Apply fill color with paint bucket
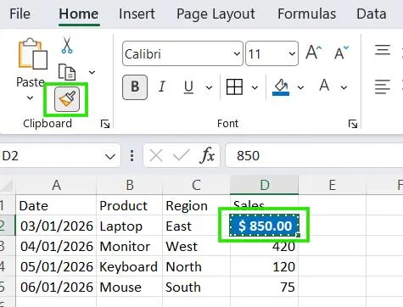The height and width of the screenshot is (307, 403). click(x=281, y=87)
